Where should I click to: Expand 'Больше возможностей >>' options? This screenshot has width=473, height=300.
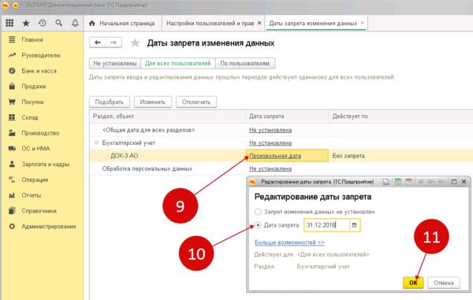(x=289, y=243)
